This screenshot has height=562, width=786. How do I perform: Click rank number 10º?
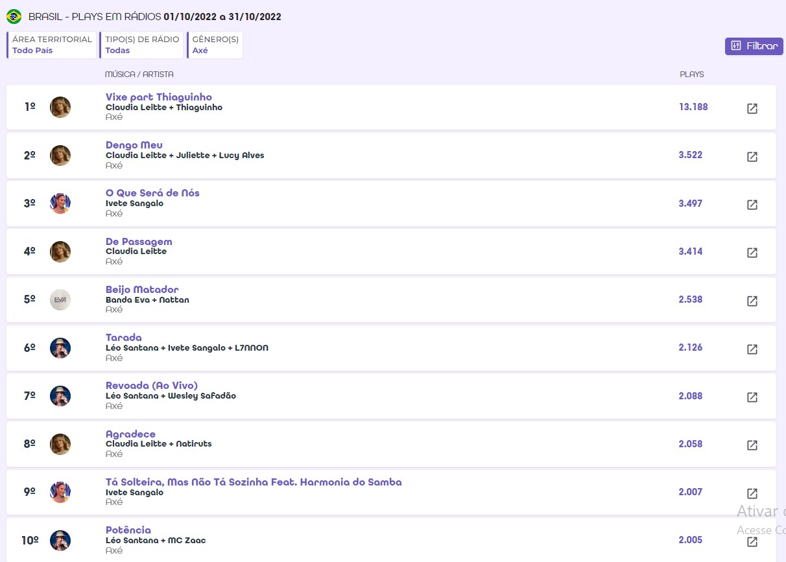pyautogui.click(x=30, y=540)
